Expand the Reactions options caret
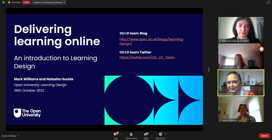 pyautogui.click(x=165, y=134)
